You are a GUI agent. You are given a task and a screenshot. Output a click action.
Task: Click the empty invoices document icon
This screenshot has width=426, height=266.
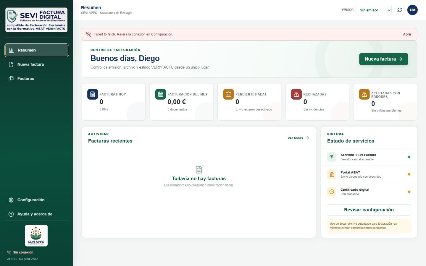tap(199, 170)
